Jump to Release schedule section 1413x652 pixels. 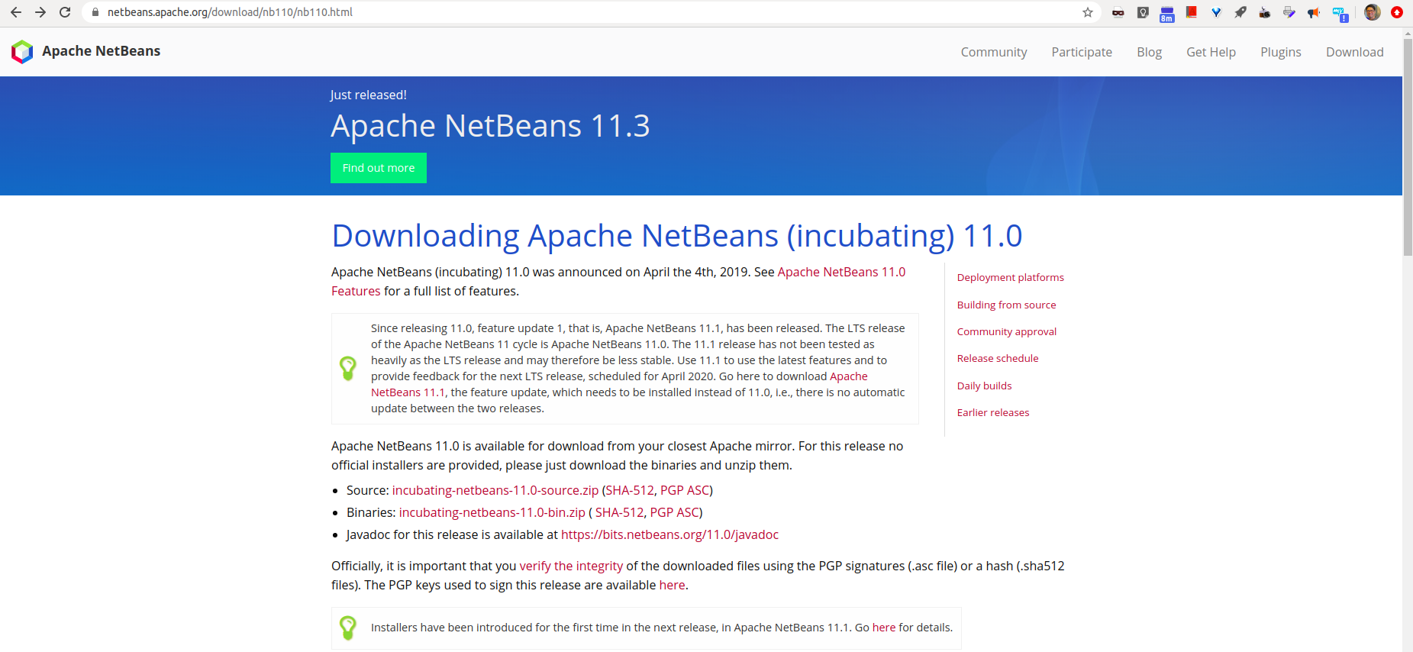pos(998,358)
